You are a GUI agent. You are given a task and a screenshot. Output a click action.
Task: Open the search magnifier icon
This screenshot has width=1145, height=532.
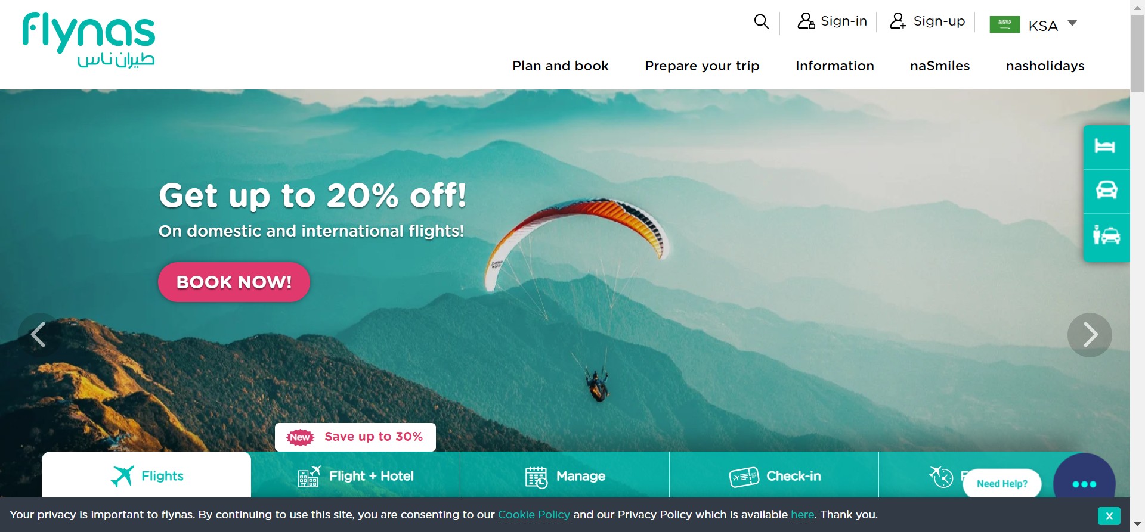coord(761,21)
